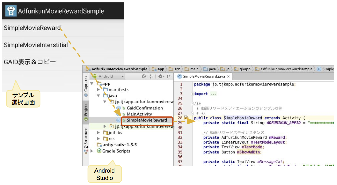Select the unity-ads-1.5.5 module

120,145
